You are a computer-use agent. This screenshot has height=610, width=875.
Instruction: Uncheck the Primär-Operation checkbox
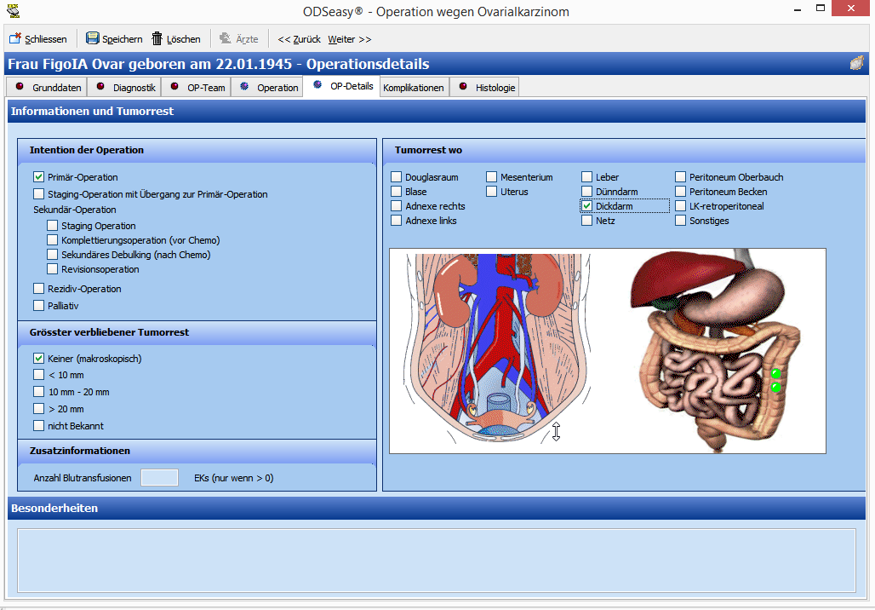pyautogui.click(x=38, y=177)
